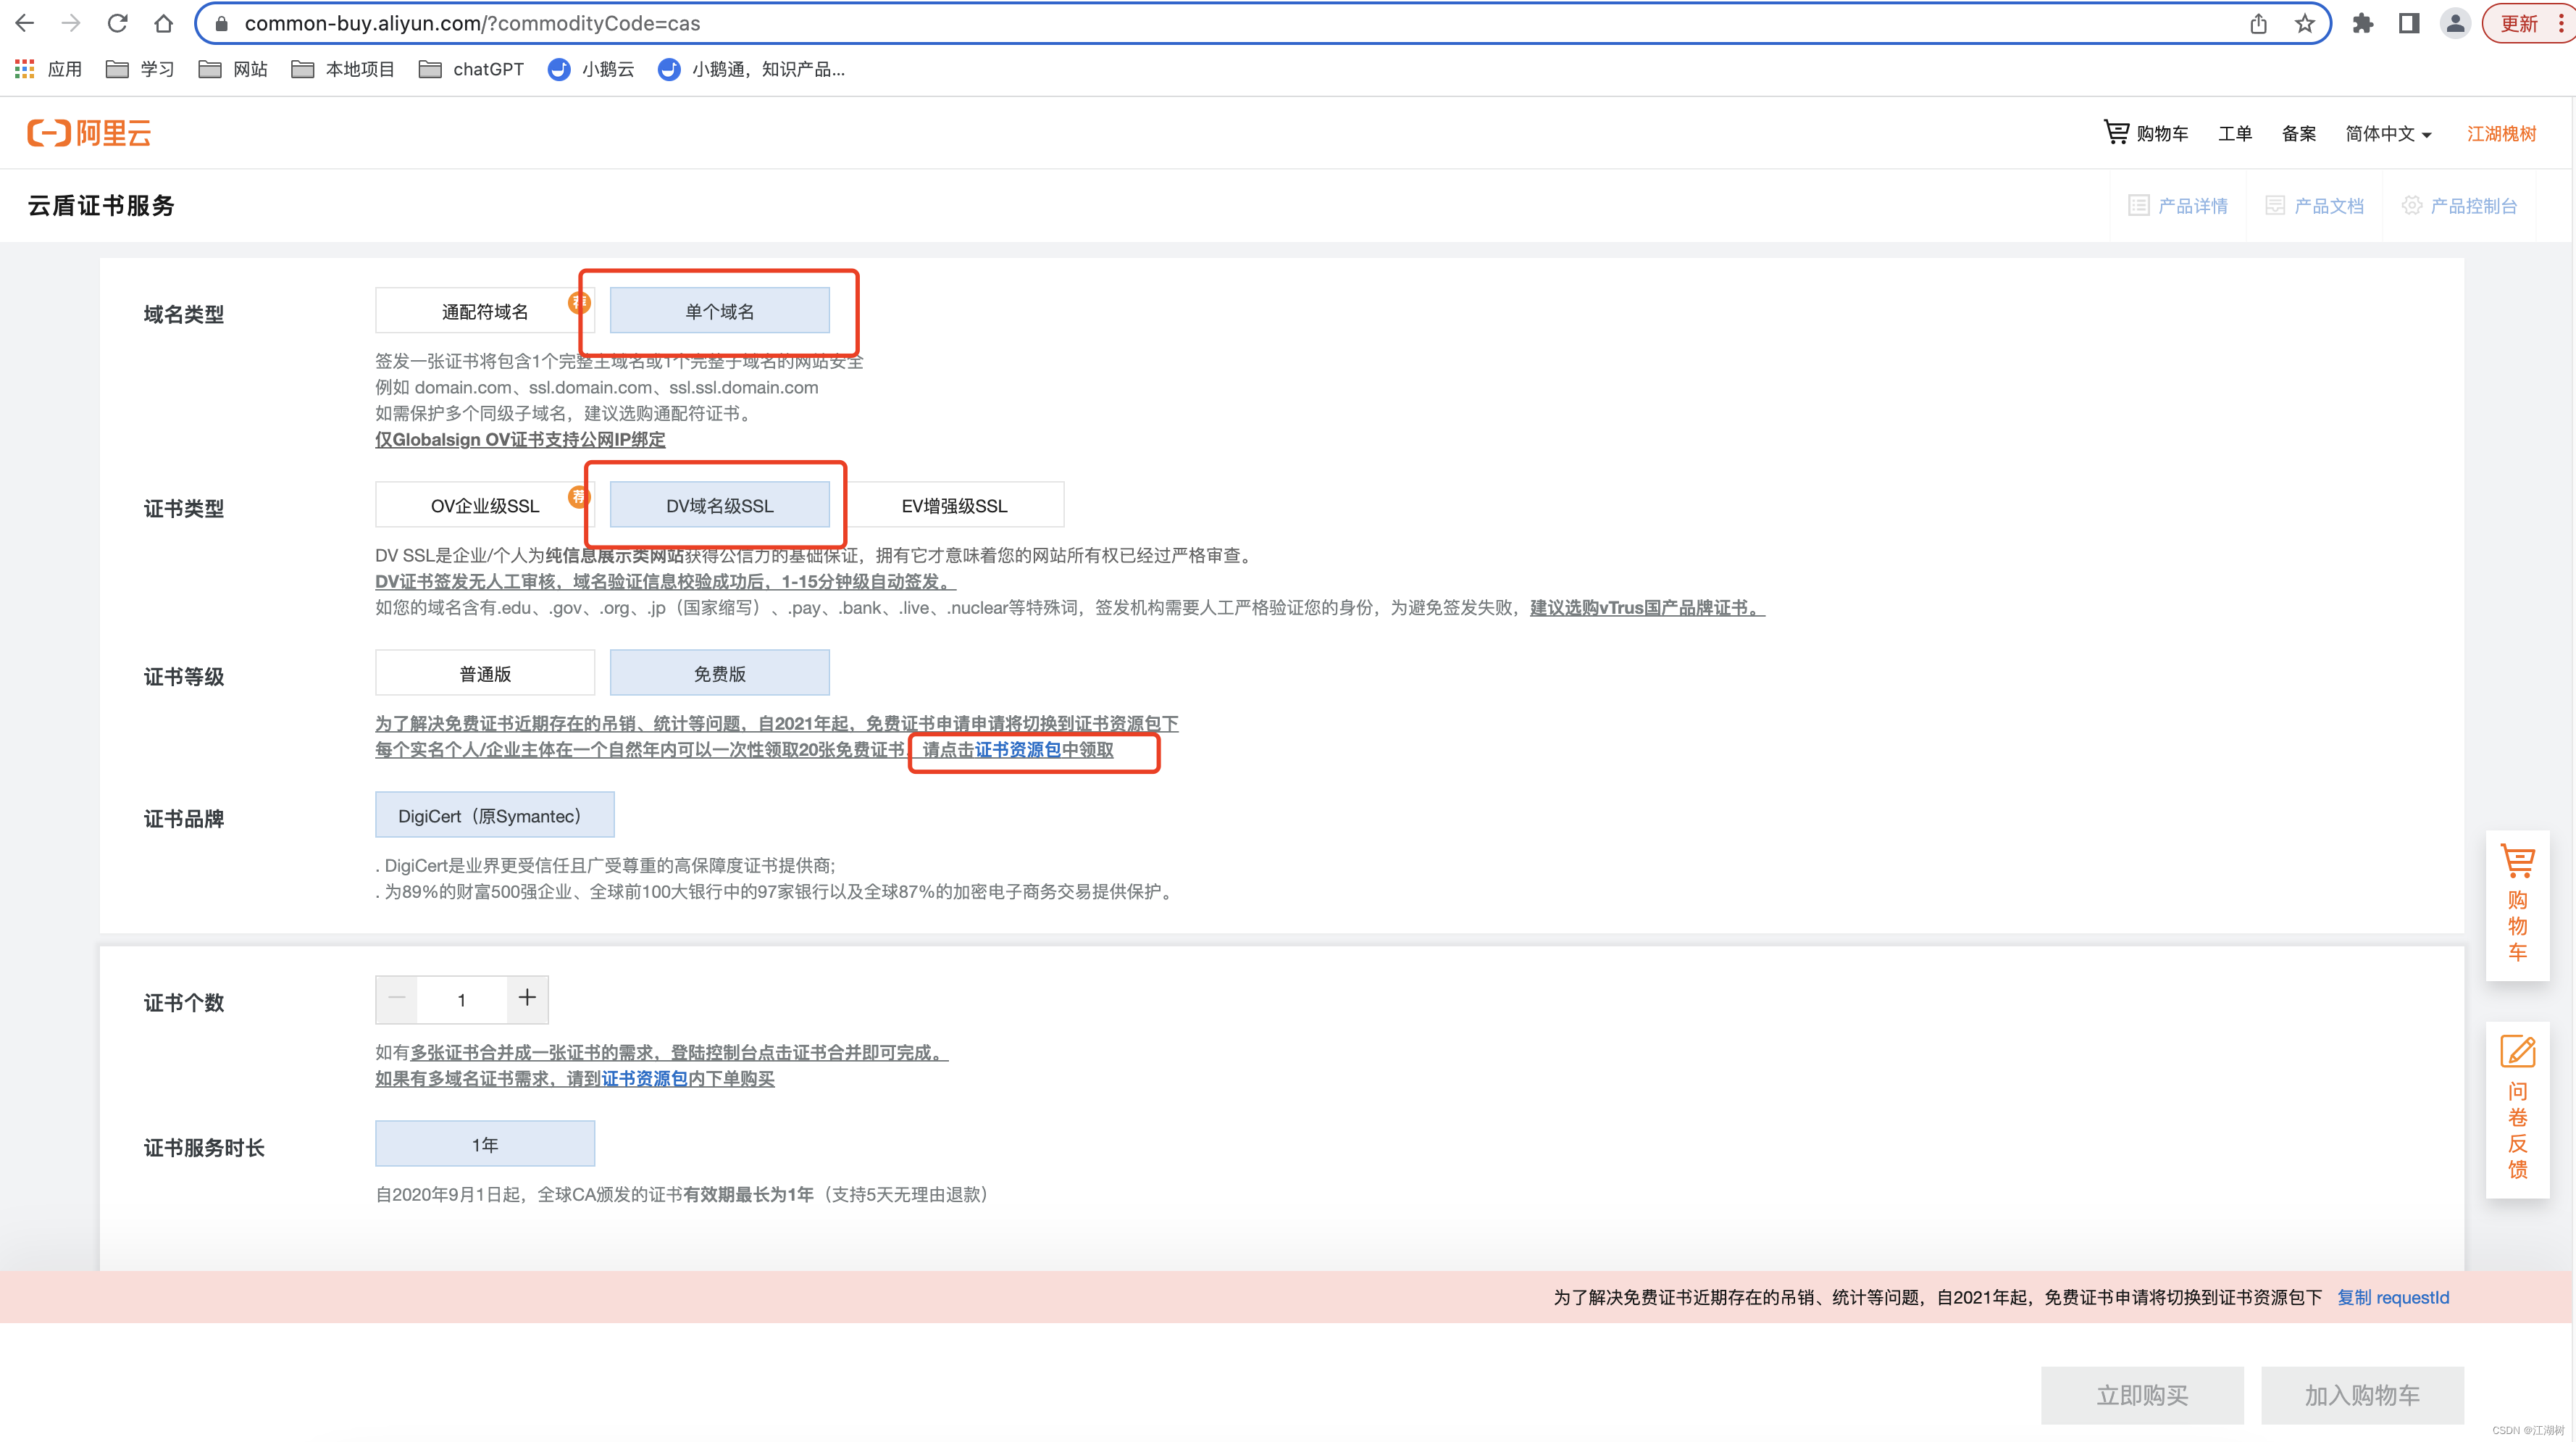
Task: Bookmark page with the star icon
Action: 2305,23
